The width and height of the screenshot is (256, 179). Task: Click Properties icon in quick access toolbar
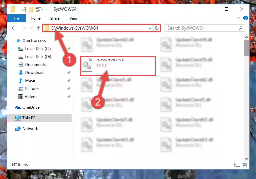(24, 9)
